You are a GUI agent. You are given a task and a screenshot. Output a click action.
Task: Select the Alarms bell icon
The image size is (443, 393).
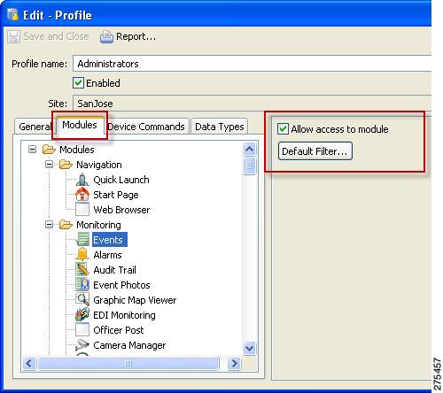[x=82, y=255]
